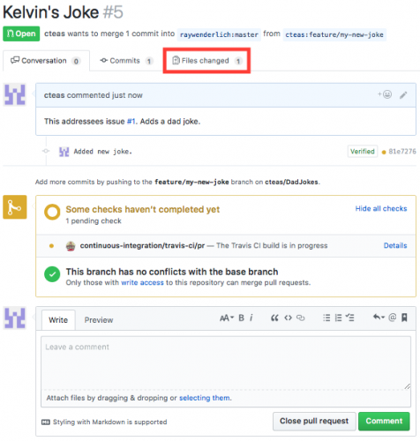
Task: Click the '1 pending check' text
Action: coord(94,221)
